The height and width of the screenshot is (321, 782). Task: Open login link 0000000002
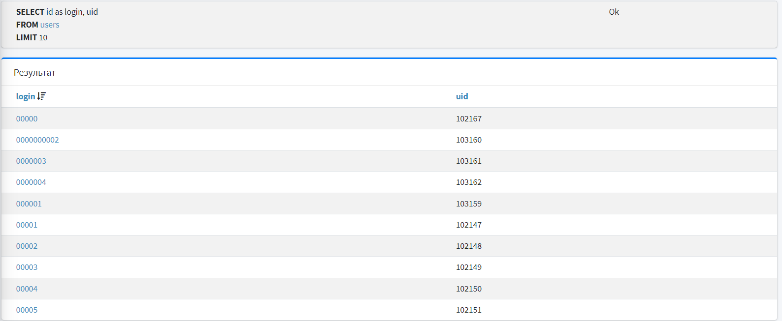coord(37,140)
